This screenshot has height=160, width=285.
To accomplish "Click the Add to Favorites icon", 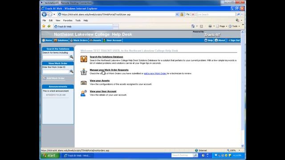I will click(x=49, y=26).
